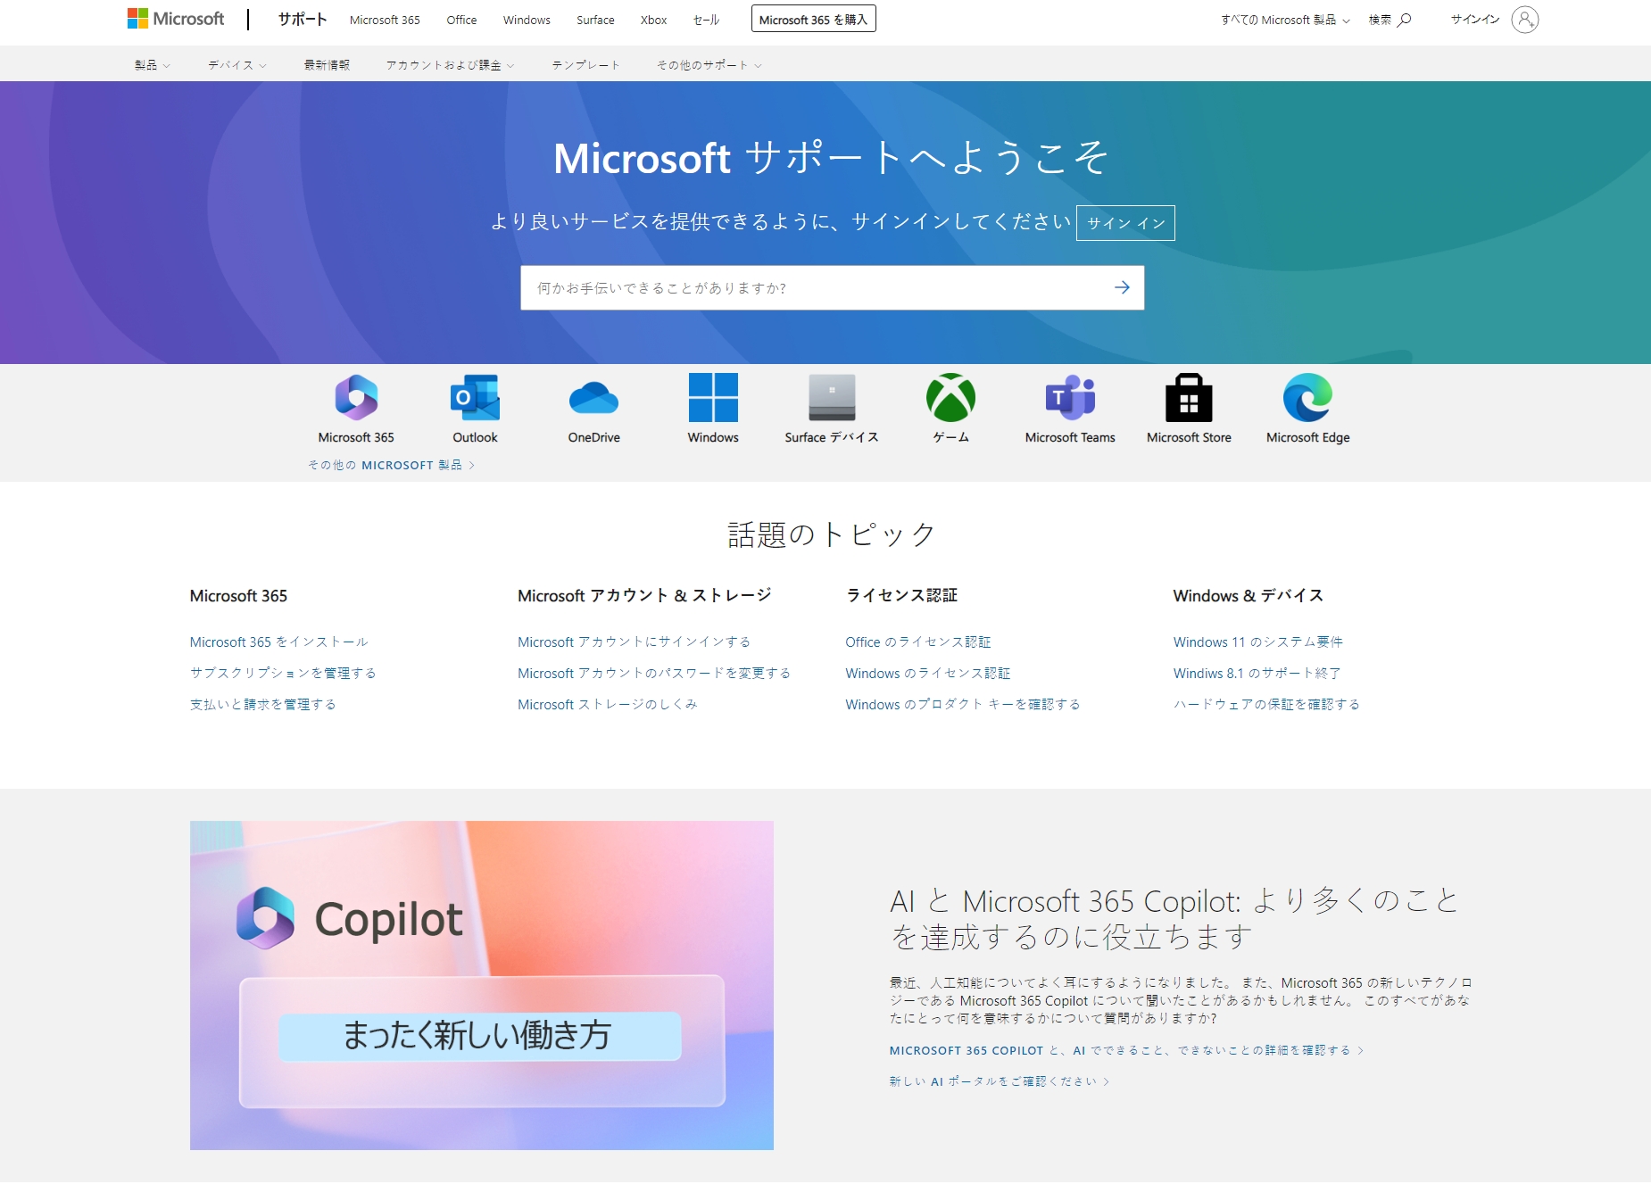Image resolution: width=1651 pixels, height=1184 pixels.
Task: Open the Microsoft Store bag icon
Action: click(x=1189, y=398)
